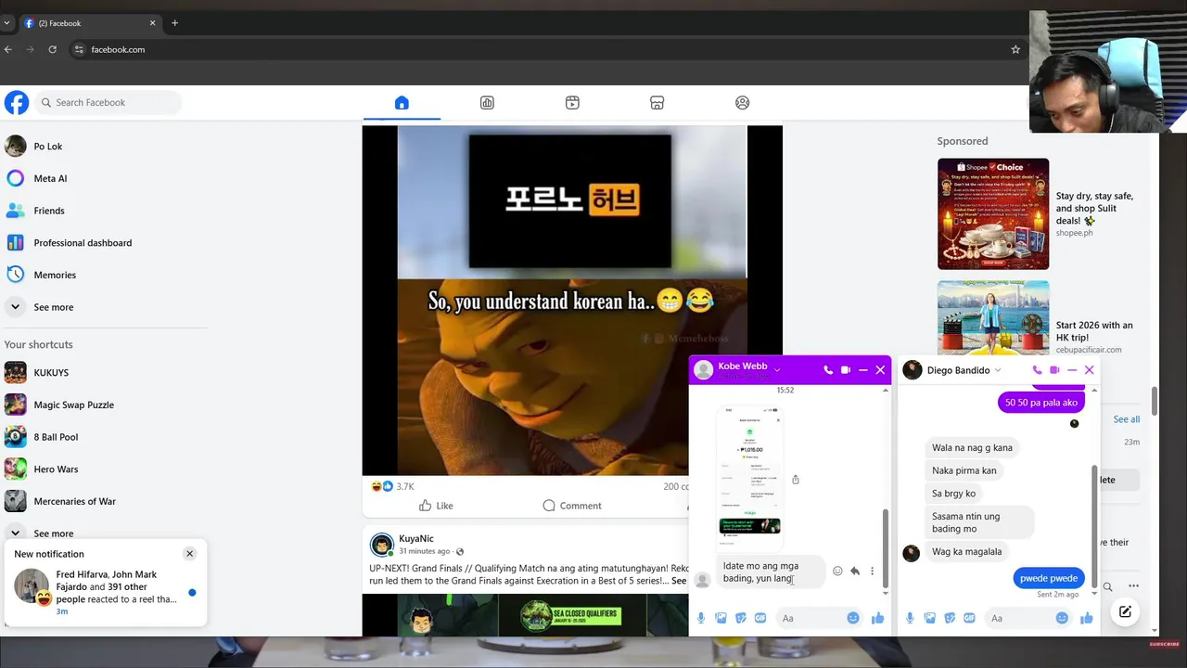This screenshot has height=668, width=1187.
Task: Open emoji picker in Kobe Webb chat
Action: click(853, 618)
